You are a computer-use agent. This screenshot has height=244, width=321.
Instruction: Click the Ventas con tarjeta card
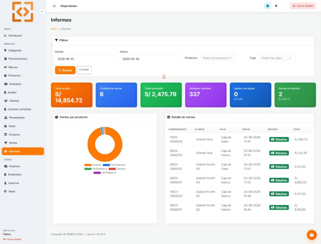point(250,95)
